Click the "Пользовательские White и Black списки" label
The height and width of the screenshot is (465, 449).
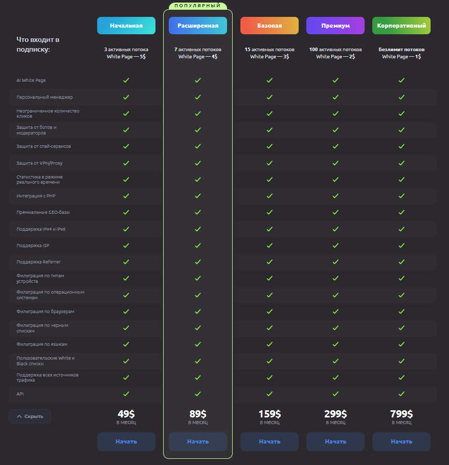point(46,361)
